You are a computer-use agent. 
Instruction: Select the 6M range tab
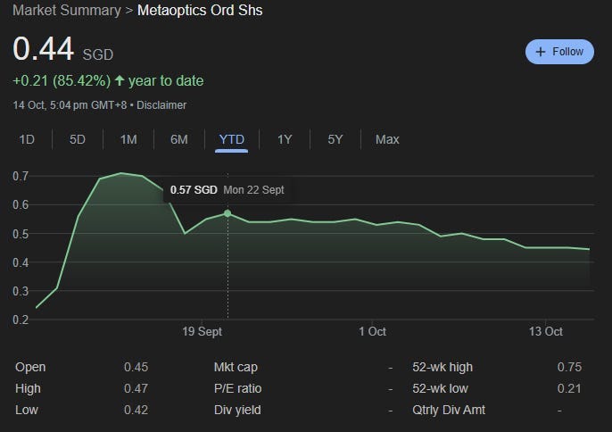[x=179, y=139]
